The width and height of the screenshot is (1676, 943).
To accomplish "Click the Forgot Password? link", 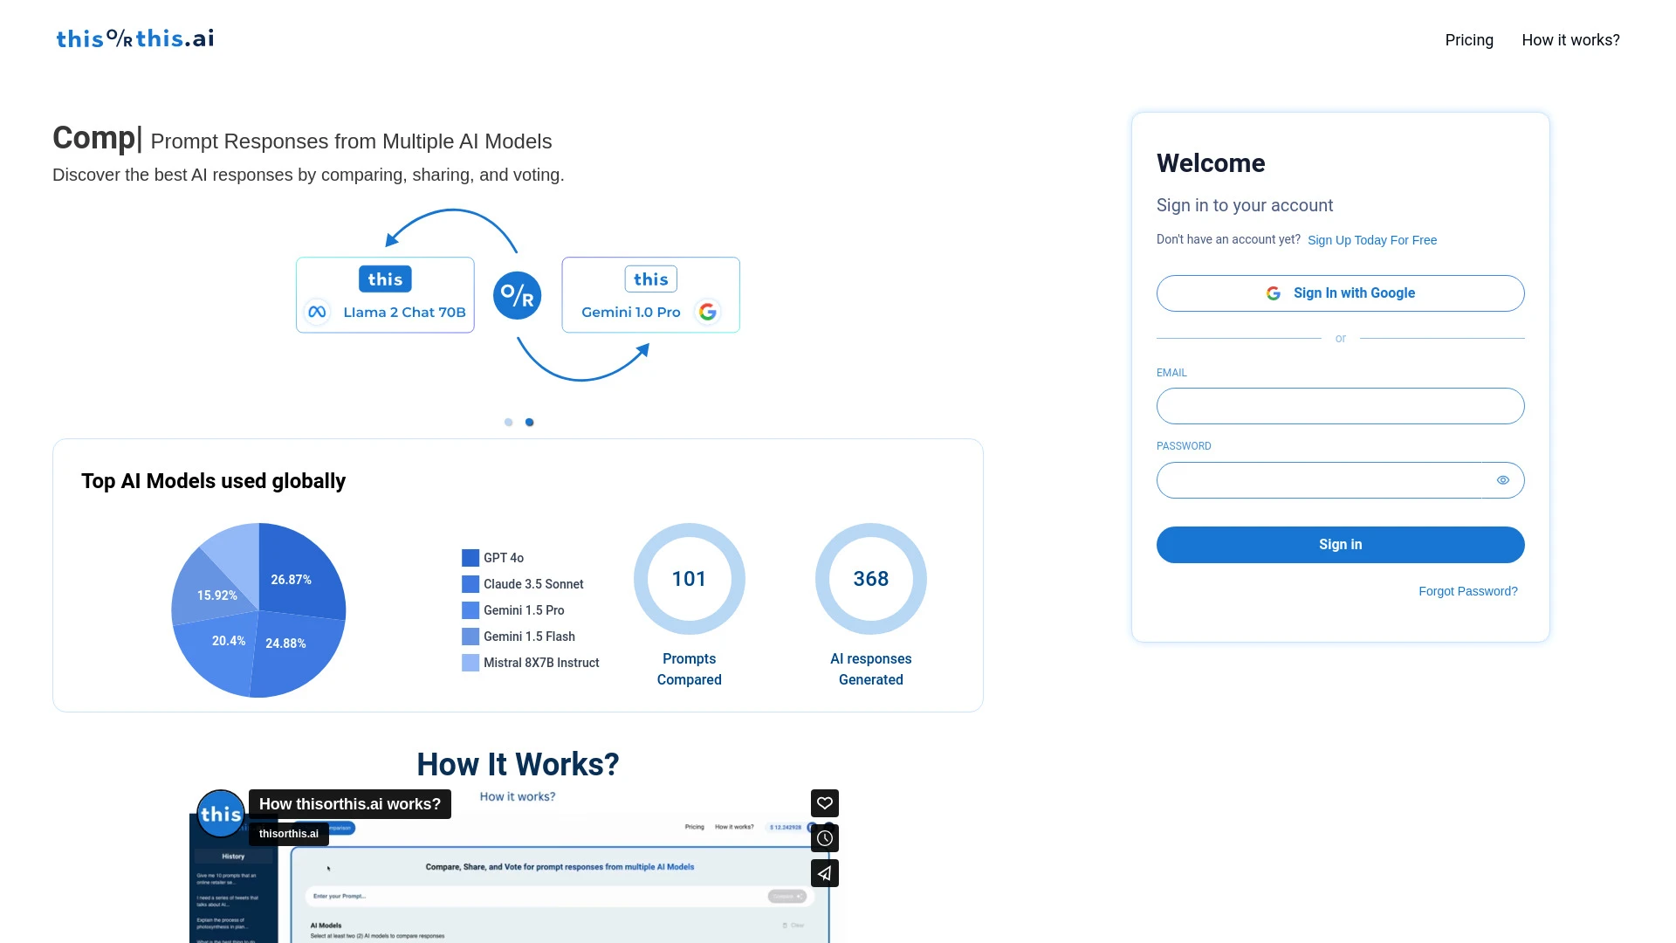I will click(x=1467, y=591).
